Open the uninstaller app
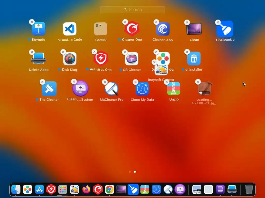The width and height of the screenshot is (265, 198). 194,59
